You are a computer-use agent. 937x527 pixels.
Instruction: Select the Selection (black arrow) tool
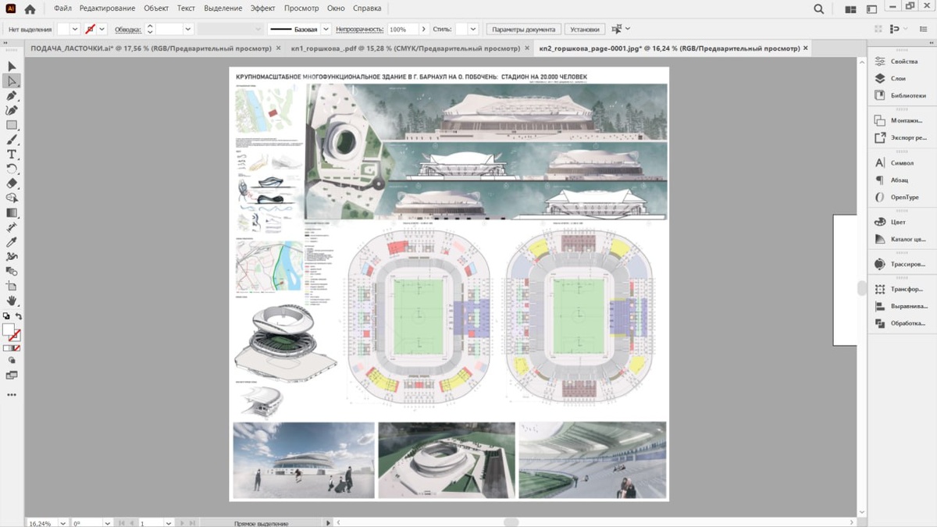tap(12, 66)
